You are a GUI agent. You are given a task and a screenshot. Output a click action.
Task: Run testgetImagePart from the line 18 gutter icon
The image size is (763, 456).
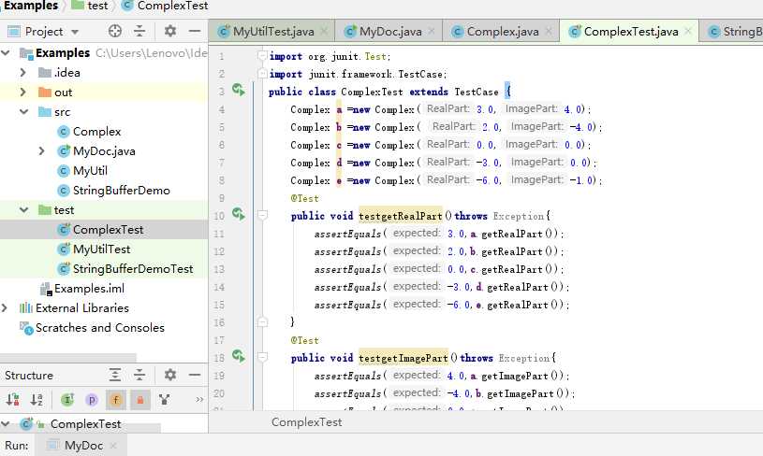pyautogui.click(x=239, y=356)
